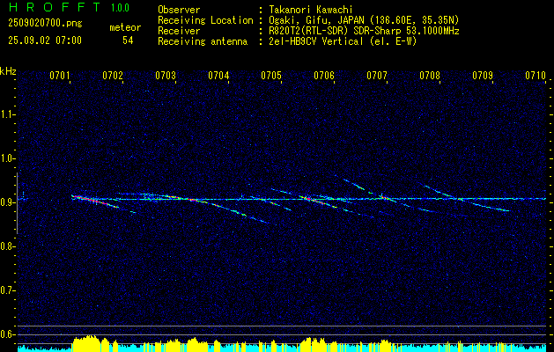Click the 0705 time marker
554x352 pixels.
[271, 76]
